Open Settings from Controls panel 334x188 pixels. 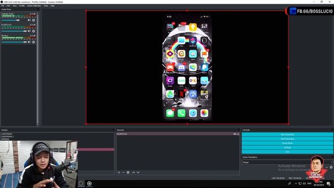tap(287, 147)
